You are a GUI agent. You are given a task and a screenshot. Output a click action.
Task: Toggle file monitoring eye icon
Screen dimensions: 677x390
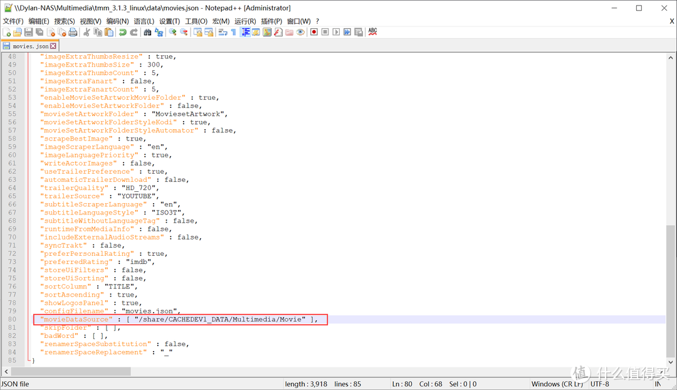click(300, 33)
